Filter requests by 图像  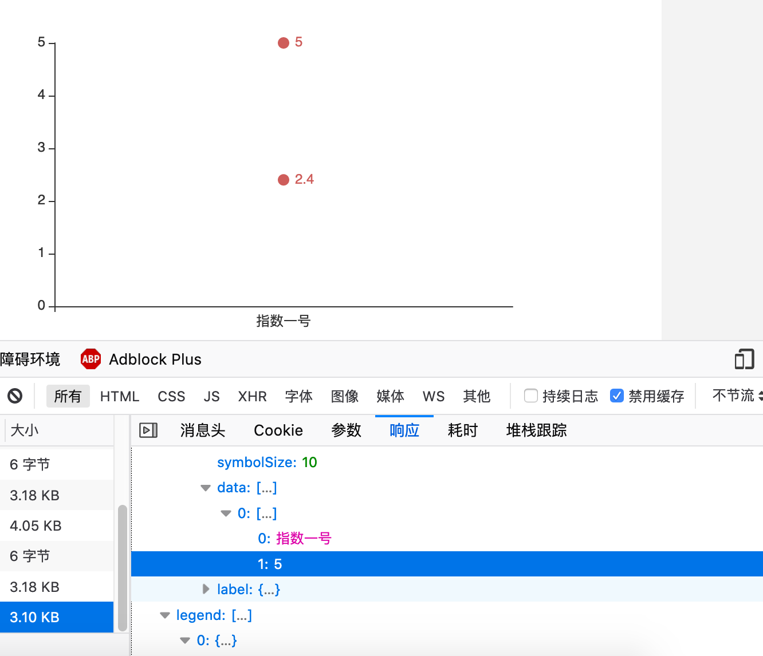point(344,396)
